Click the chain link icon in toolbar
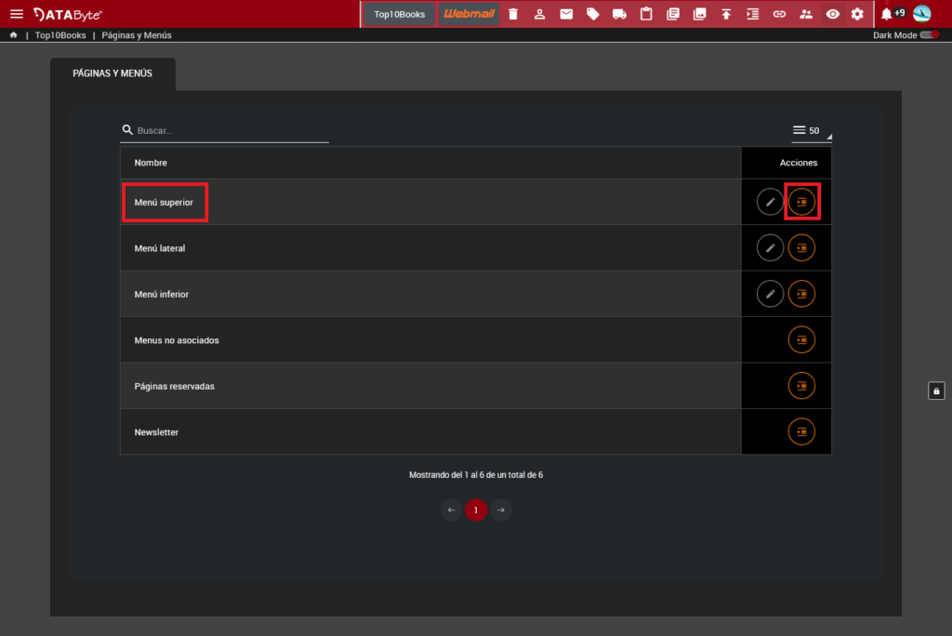The width and height of the screenshot is (952, 636). [x=779, y=14]
